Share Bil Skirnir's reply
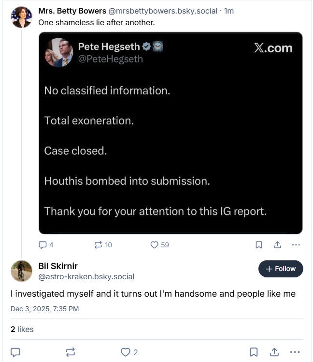Image resolution: width=313 pixels, height=362 pixels. tap(274, 352)
